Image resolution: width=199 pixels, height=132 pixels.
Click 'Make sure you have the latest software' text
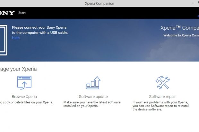pos(92,102)
